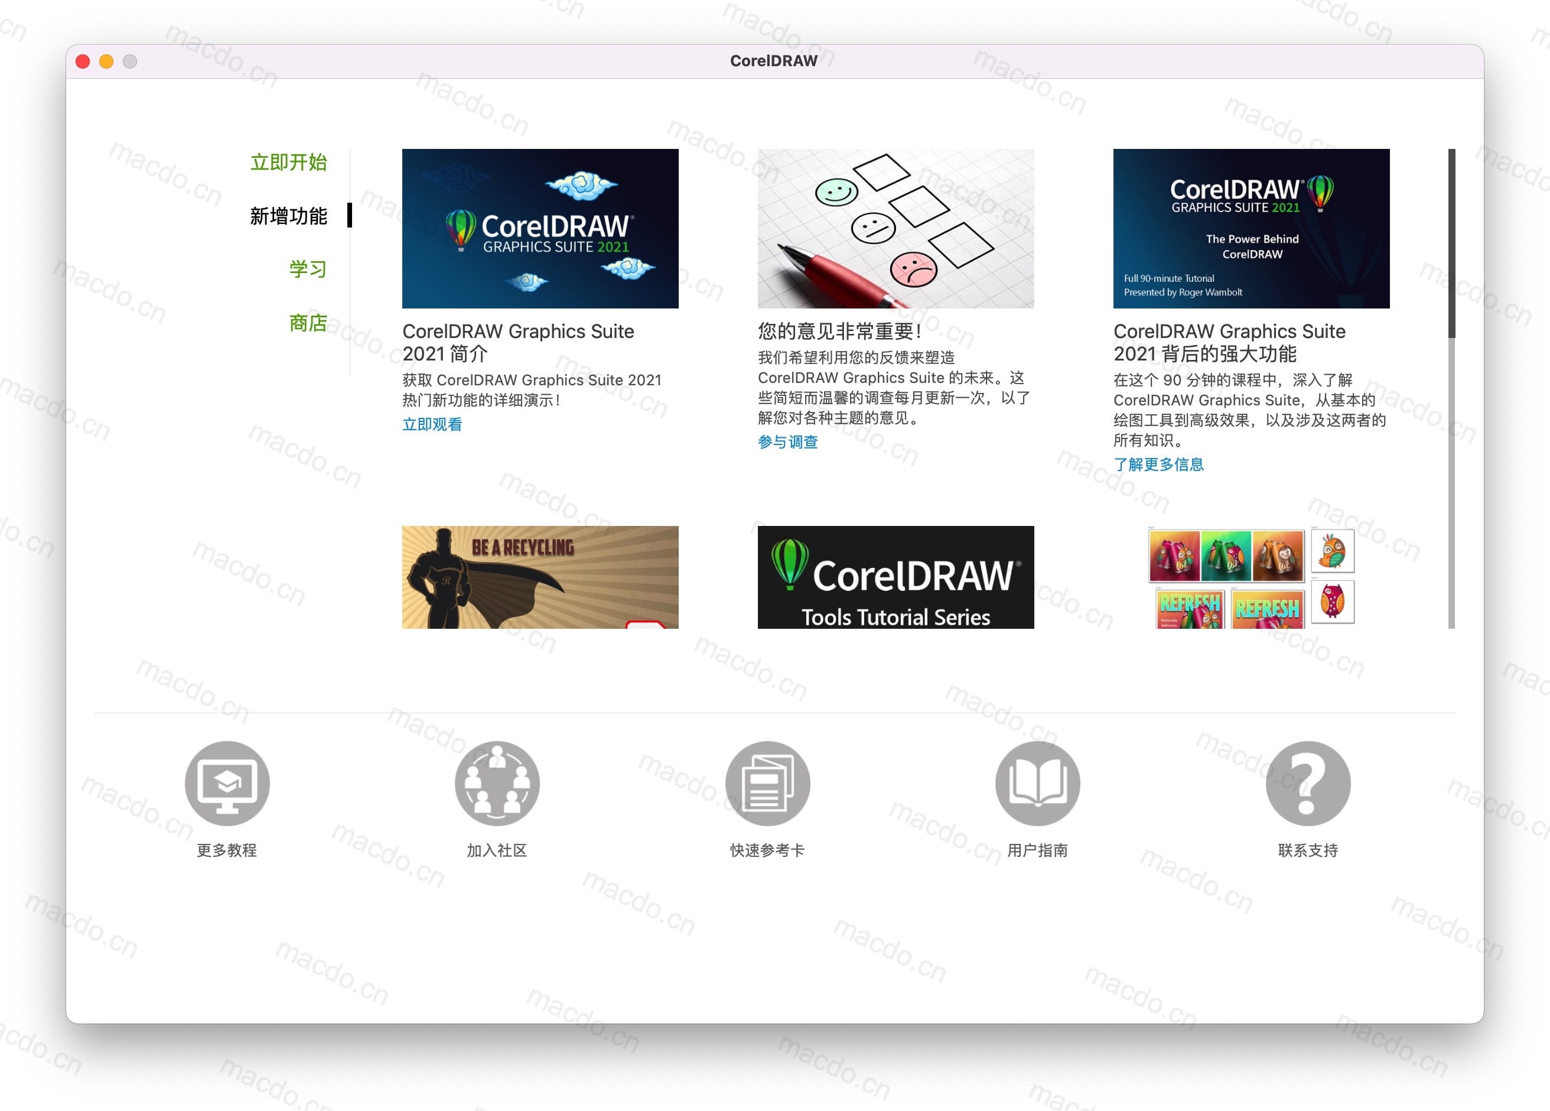Click the 更多教程 label text
The image size is (1550, 1111).
[x=227, y=850]
